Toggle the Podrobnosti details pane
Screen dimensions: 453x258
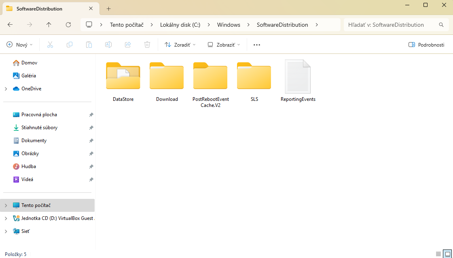click(x=426, y=45)
